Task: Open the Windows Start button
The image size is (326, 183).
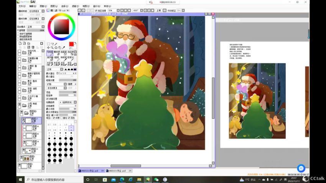Action: tap(20, 180)
